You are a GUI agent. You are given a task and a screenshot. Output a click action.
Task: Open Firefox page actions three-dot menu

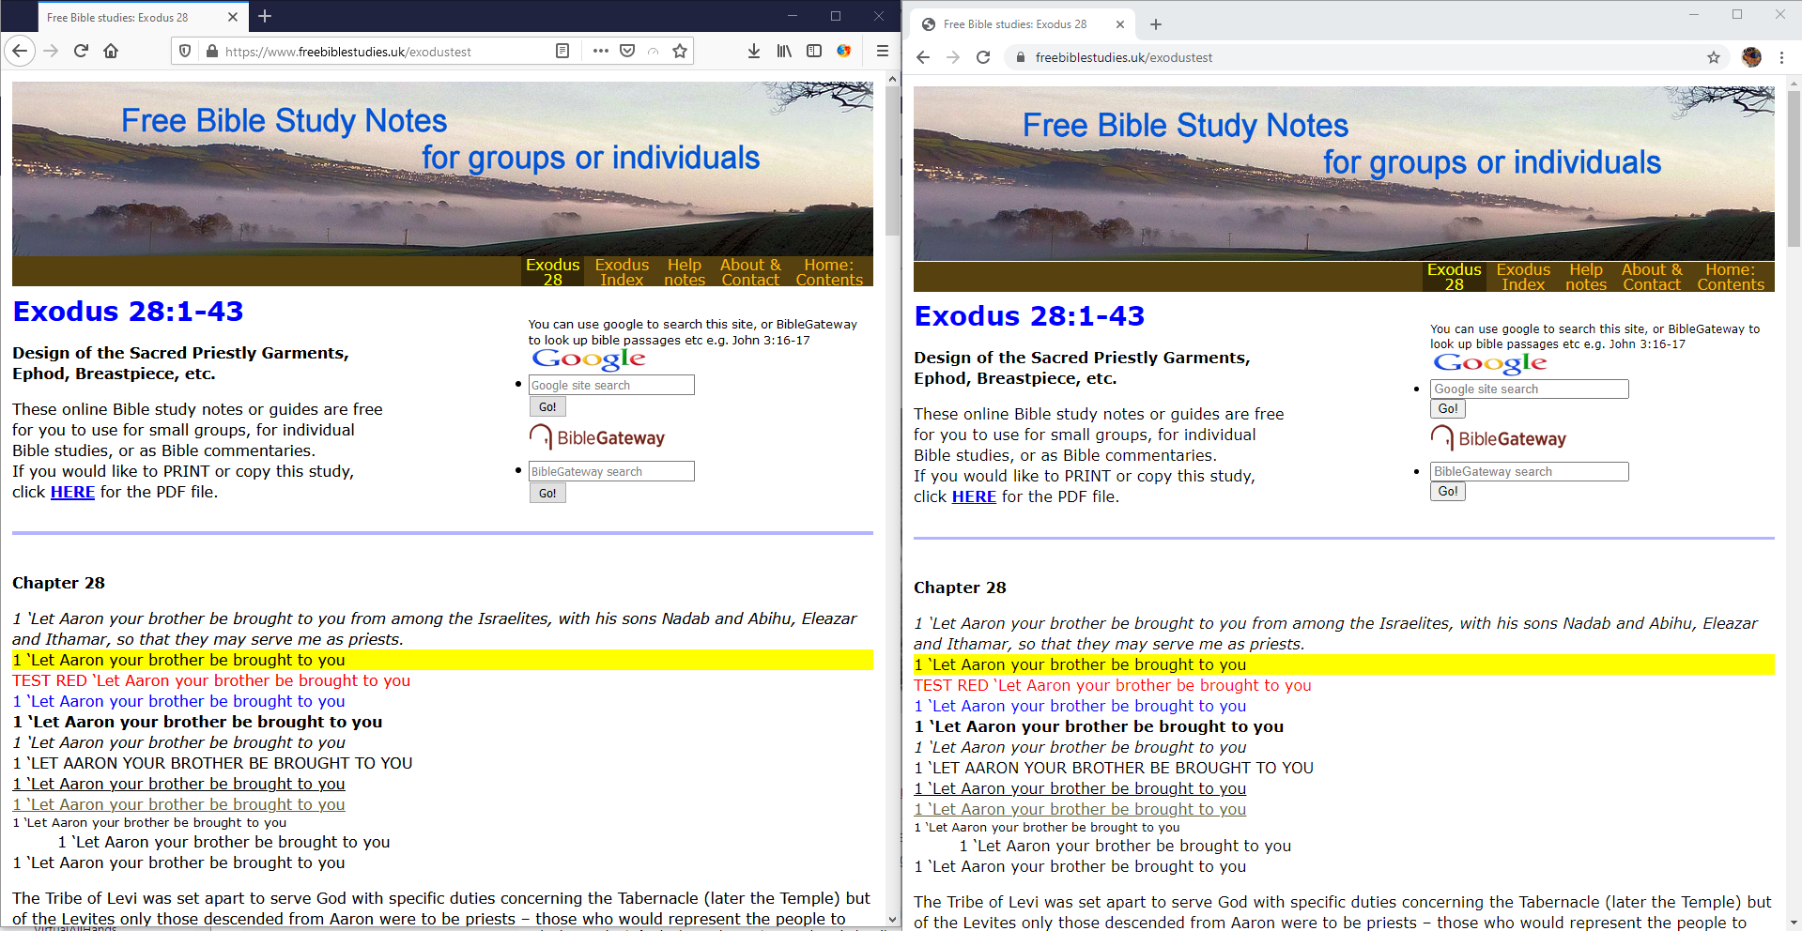point(600,51)
